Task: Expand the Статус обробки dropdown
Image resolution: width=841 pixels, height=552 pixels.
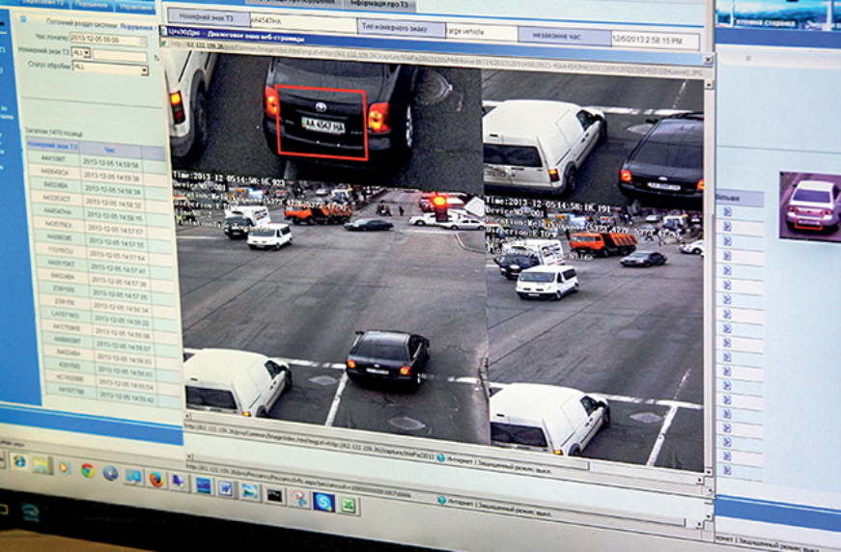Action: coord(144,70)
